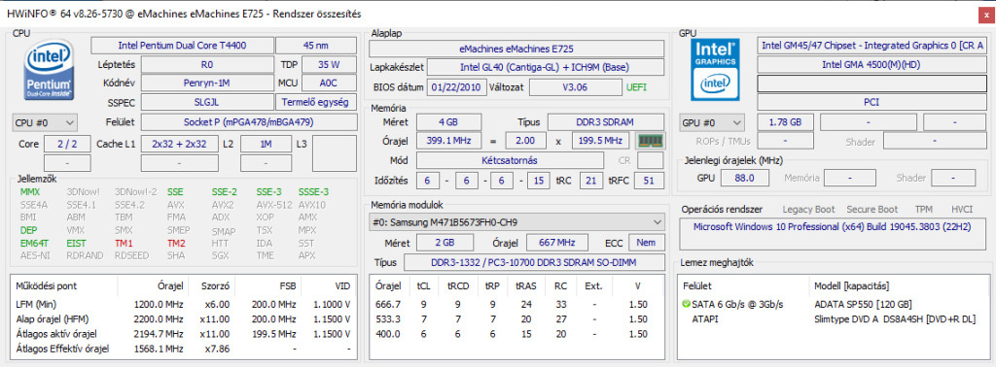Click the A0C MCU value

point(329,83)
